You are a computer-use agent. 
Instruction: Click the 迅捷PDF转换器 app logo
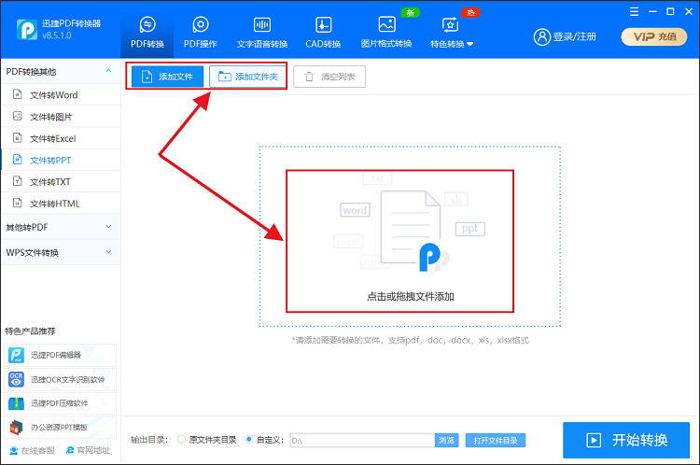(x=27, y=30)
